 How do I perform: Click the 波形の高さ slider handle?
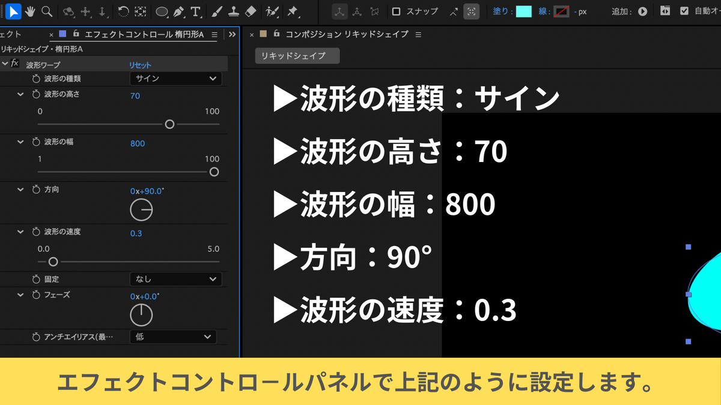click(169, 124)
